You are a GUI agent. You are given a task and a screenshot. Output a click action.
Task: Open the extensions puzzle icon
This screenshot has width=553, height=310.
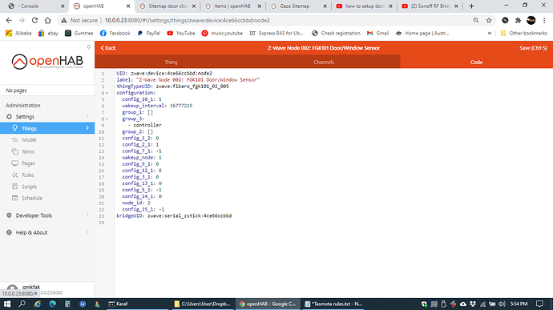(518, 21)
